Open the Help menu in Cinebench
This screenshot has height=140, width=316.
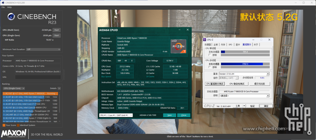9,7
